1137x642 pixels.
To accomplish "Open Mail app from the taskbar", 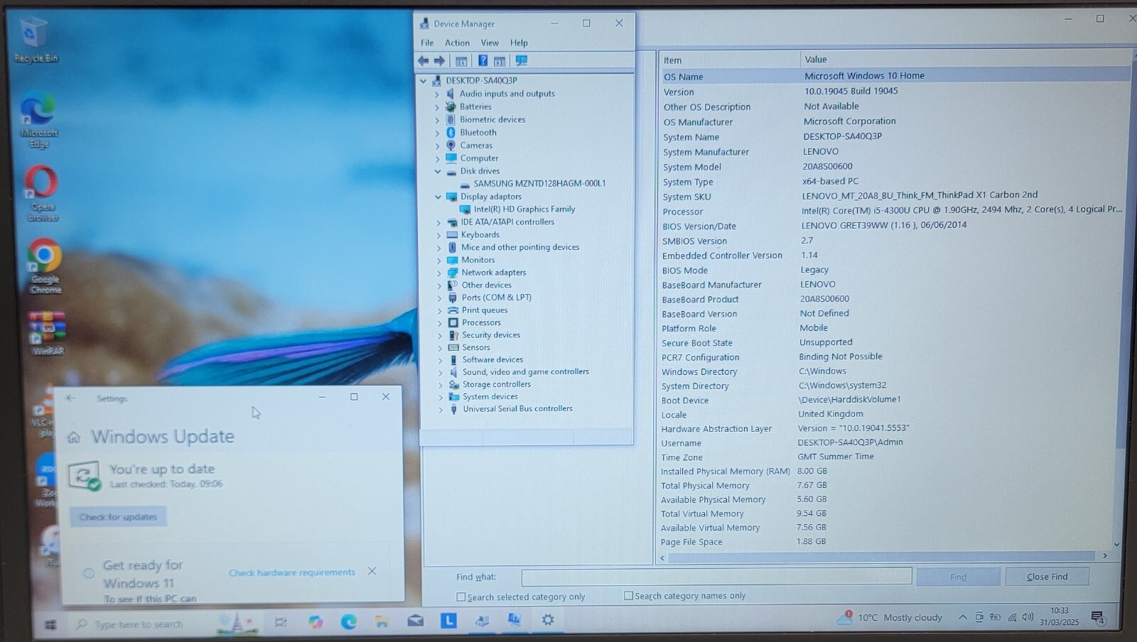I will pos(415,621).
